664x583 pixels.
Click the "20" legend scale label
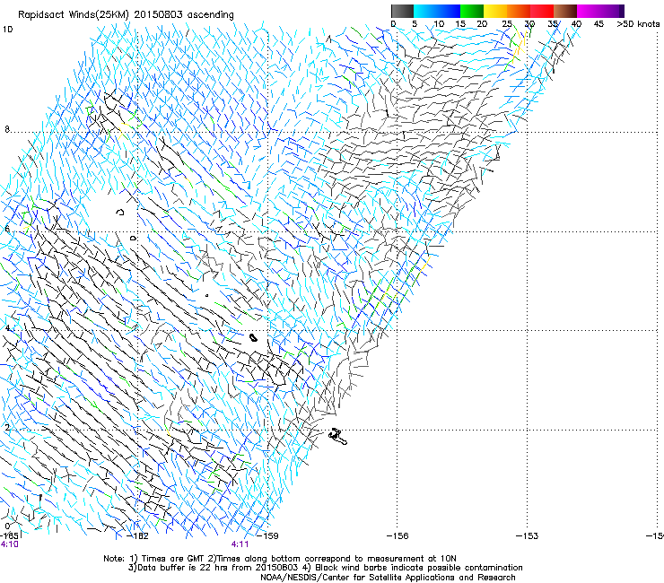[x=482, y=24]
